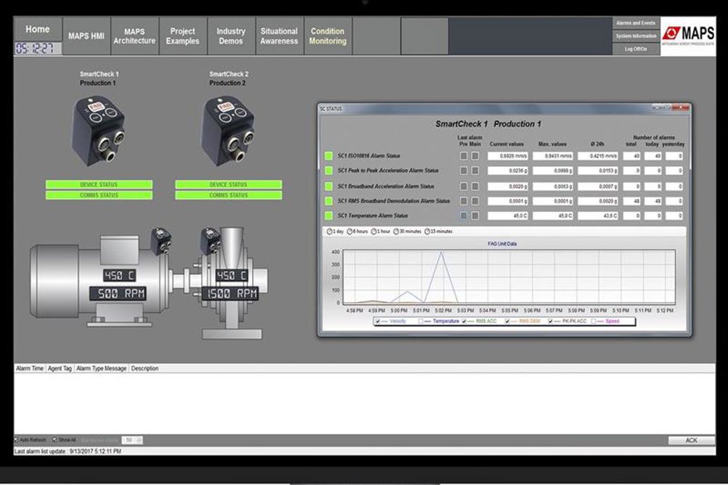The height and width of the screenshot is (485, 728).
Task: Click the SmartCheck 2 sensor device image
Action: pyautogui.click(x=227, y=131)
